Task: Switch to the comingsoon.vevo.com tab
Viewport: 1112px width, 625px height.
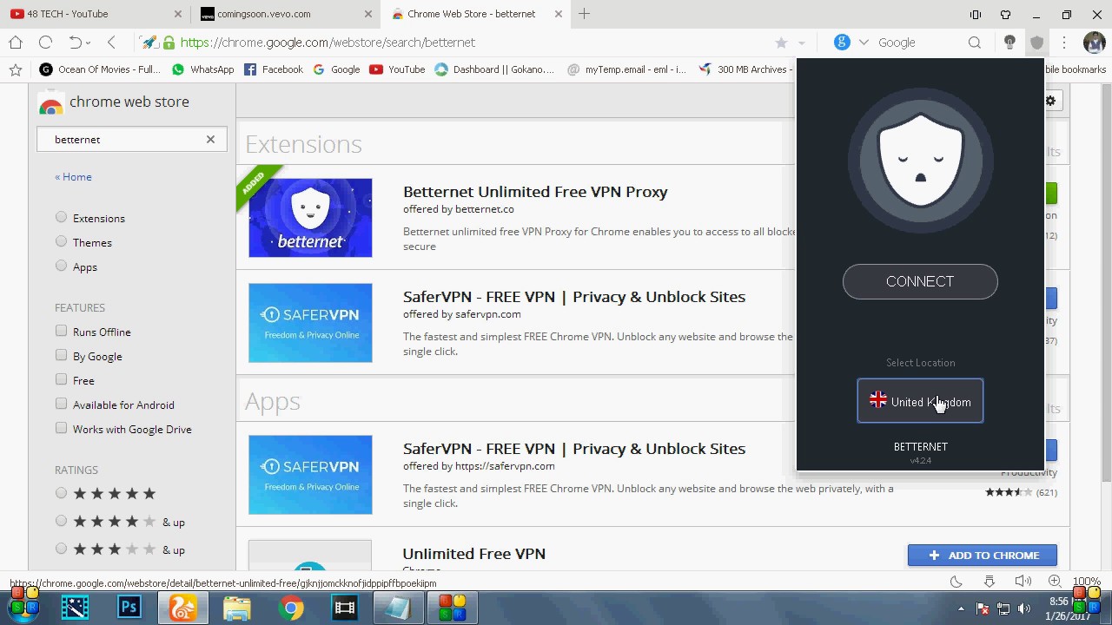Action: click(x=285, y=14)
